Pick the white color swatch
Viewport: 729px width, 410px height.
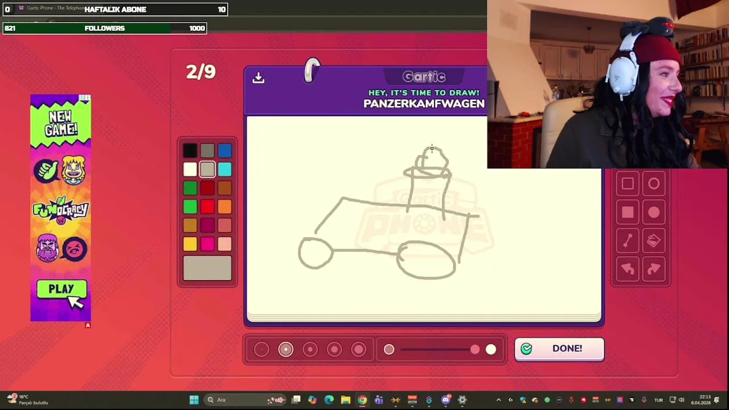190,169
